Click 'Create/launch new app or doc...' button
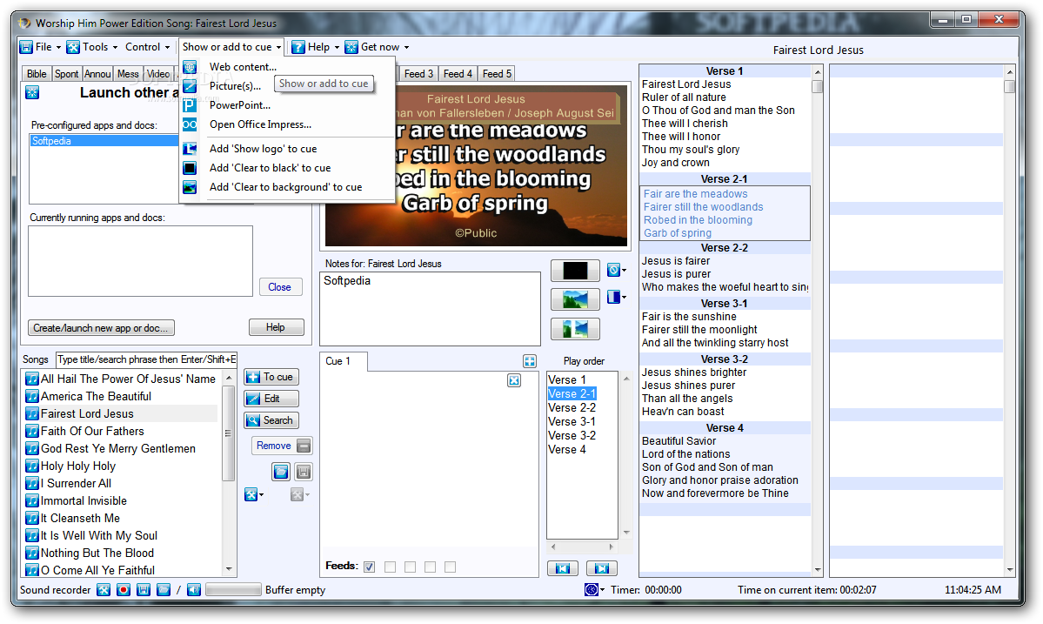Image resolution: width=1043 pixels, height=624 pixels. pos(101,328)
